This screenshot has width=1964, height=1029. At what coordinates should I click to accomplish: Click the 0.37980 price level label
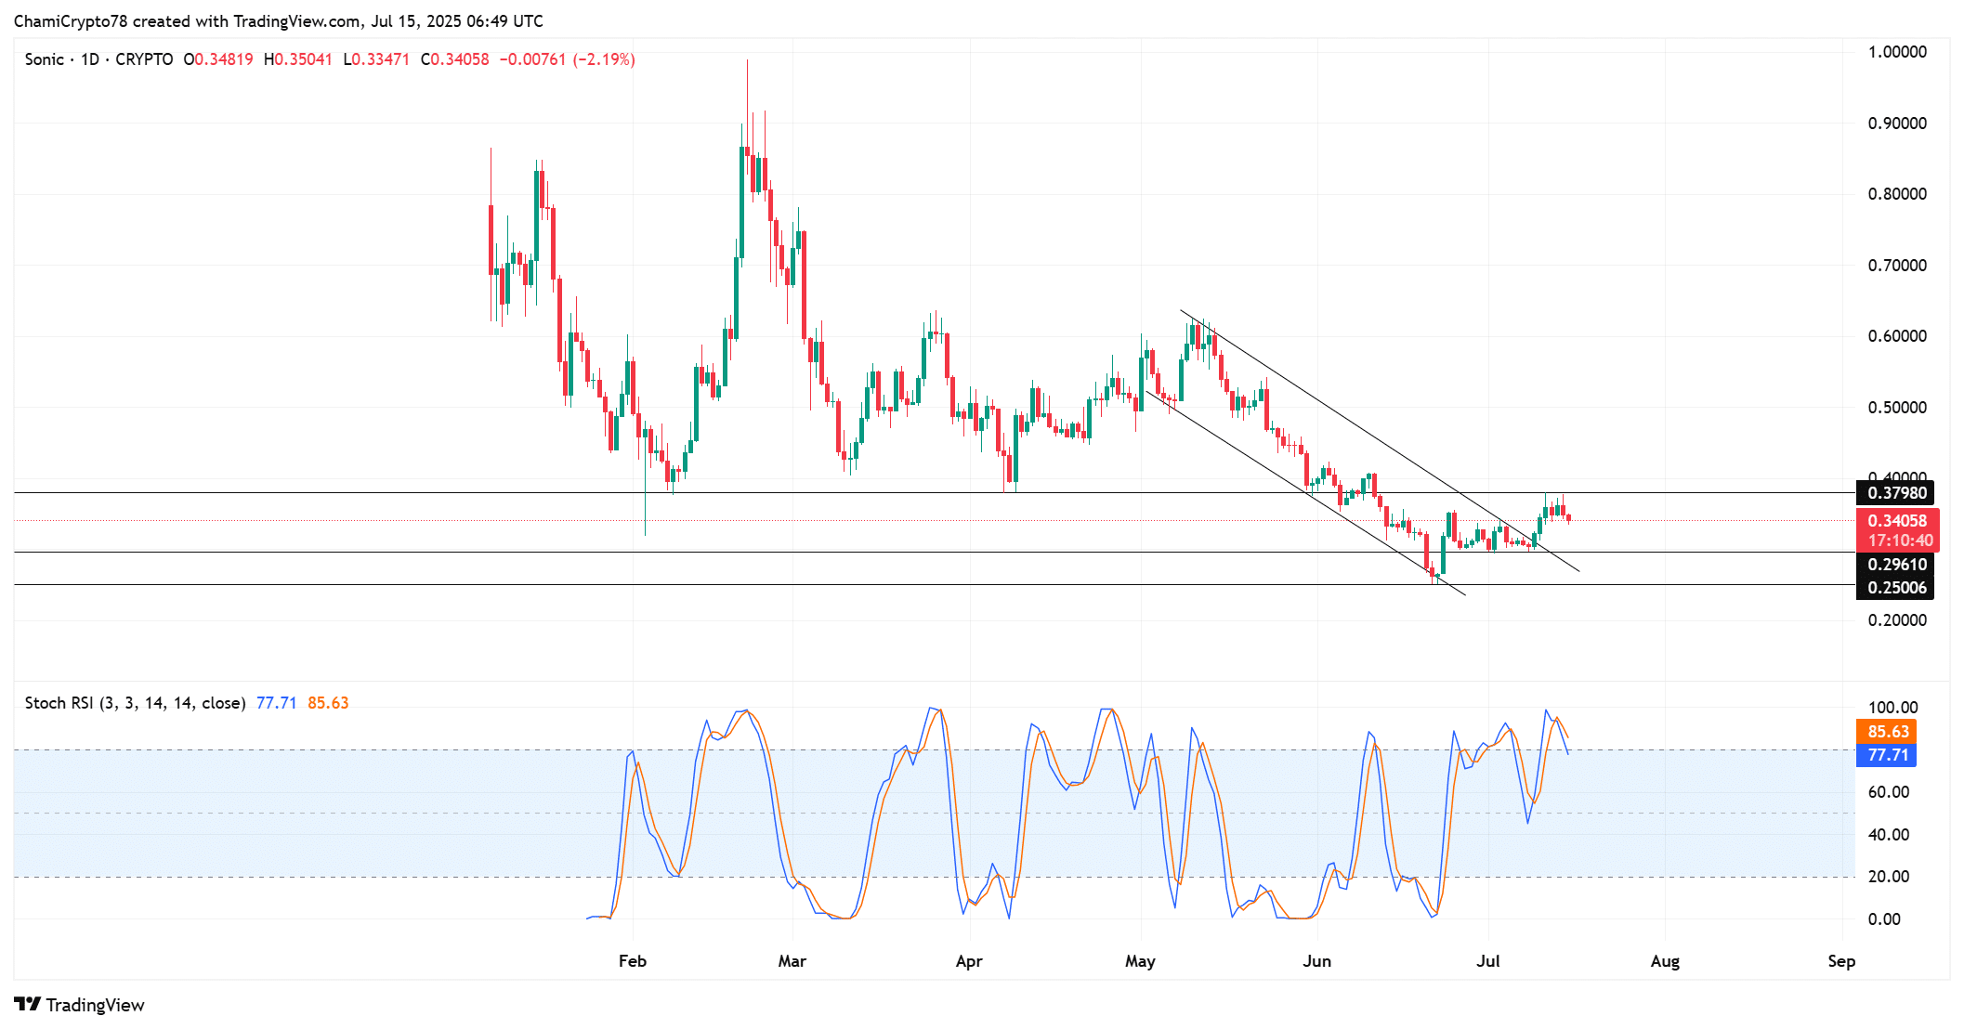[1896, 493]
